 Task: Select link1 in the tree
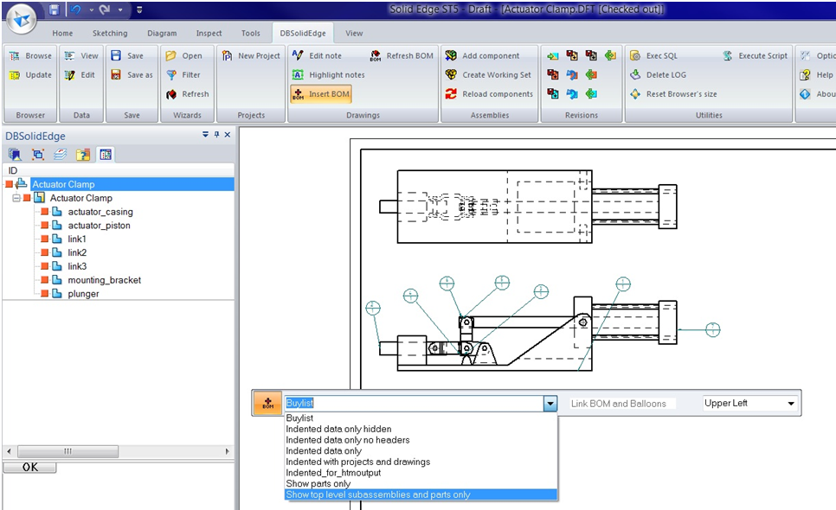[77, 239]
